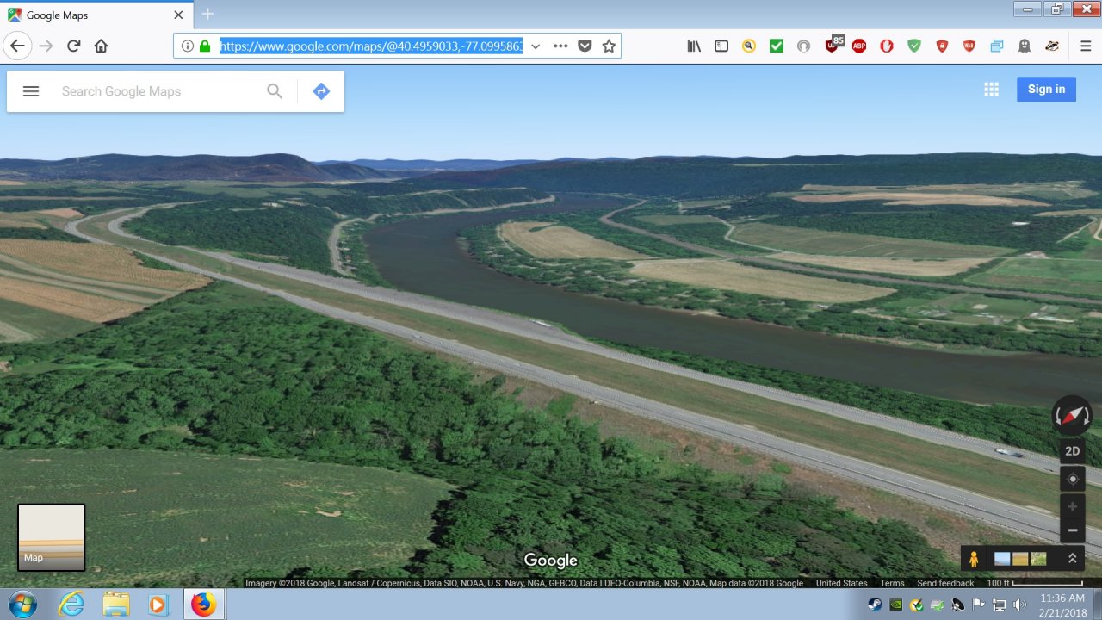1102x620 pixels.
Task: Click the search magnifier in Google Maps
Action: click(275, 91)
